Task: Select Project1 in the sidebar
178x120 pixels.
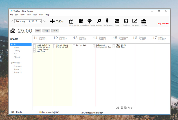Action: coord(17,66)
